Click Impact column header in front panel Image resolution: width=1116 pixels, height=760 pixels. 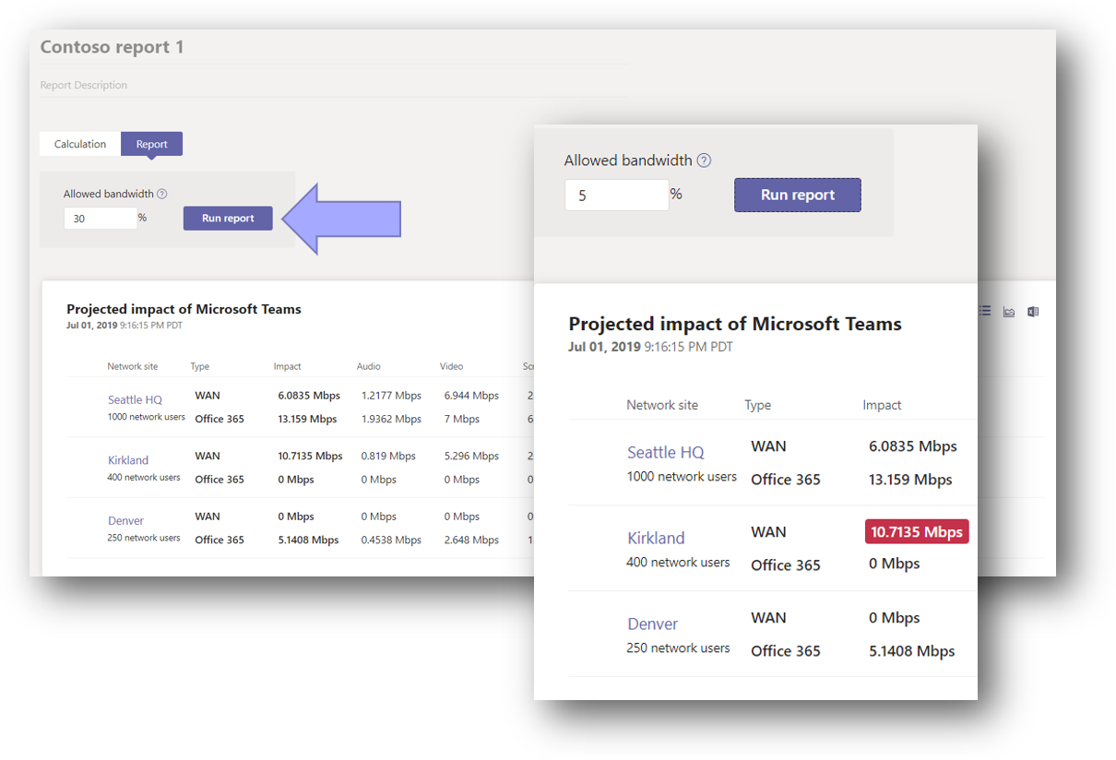pyautogui.click(x=883, y=405)
